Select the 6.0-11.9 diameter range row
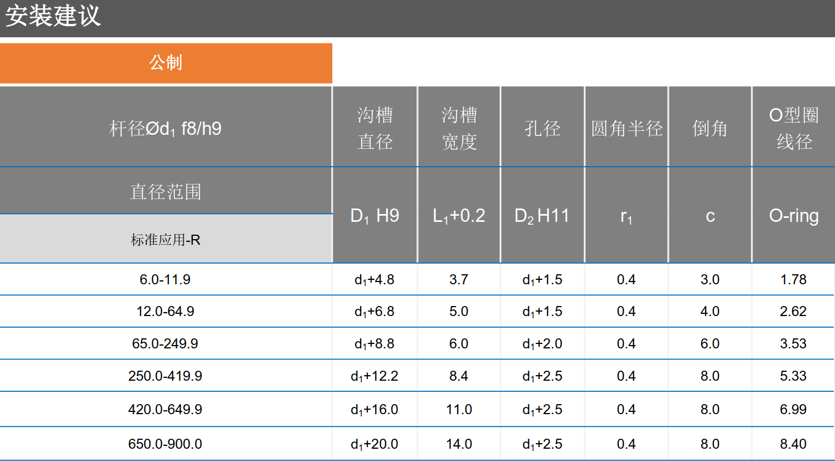This screenshot has width=835, height=461. click(166, 279)
